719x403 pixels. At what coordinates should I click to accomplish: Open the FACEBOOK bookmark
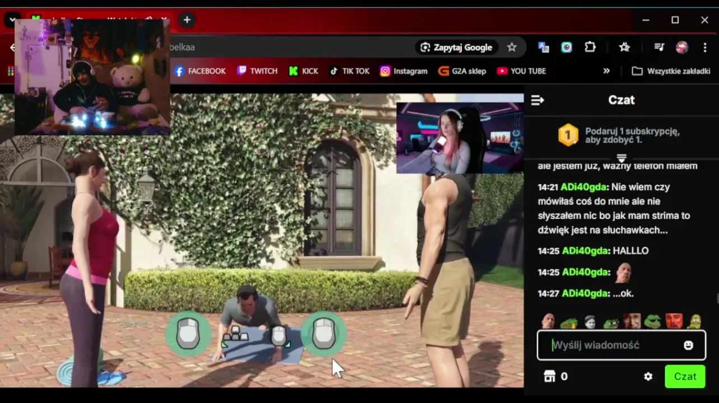200,71
